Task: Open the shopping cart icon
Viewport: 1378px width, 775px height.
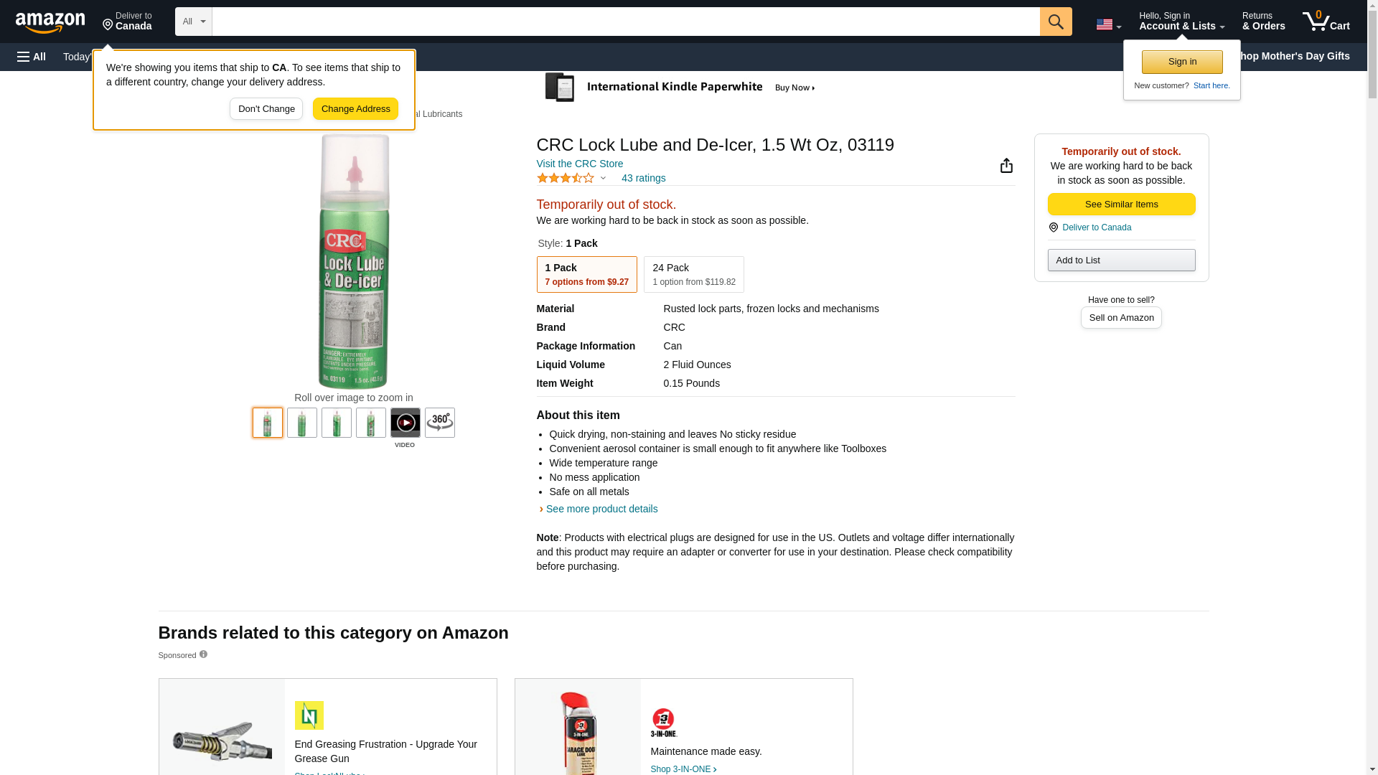Action: pyautogui.click(x=1326, y=22)
